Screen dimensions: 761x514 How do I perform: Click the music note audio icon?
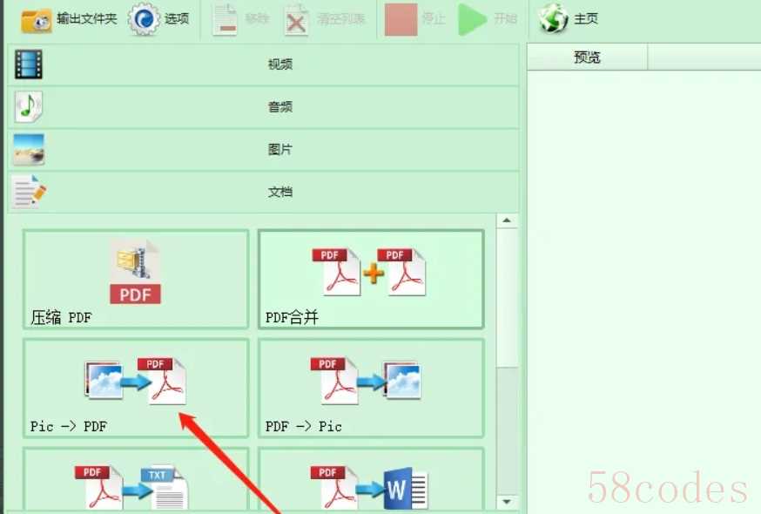(28, 106)
